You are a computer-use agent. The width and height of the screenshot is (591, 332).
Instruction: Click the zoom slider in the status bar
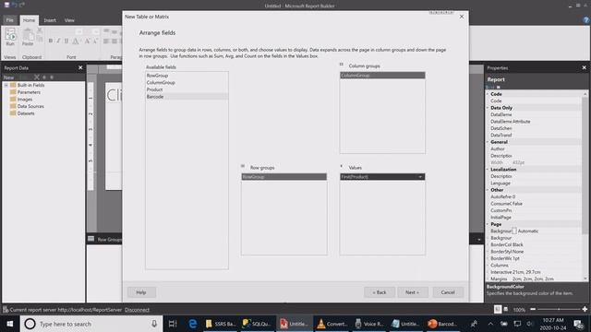[559, 309]
